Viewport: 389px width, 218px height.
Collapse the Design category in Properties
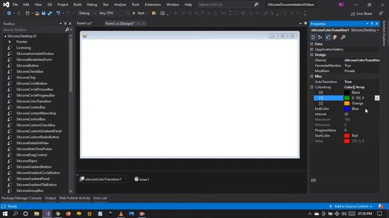coord(312,55)
